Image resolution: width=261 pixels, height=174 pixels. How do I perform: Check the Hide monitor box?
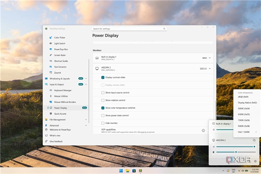103,123
